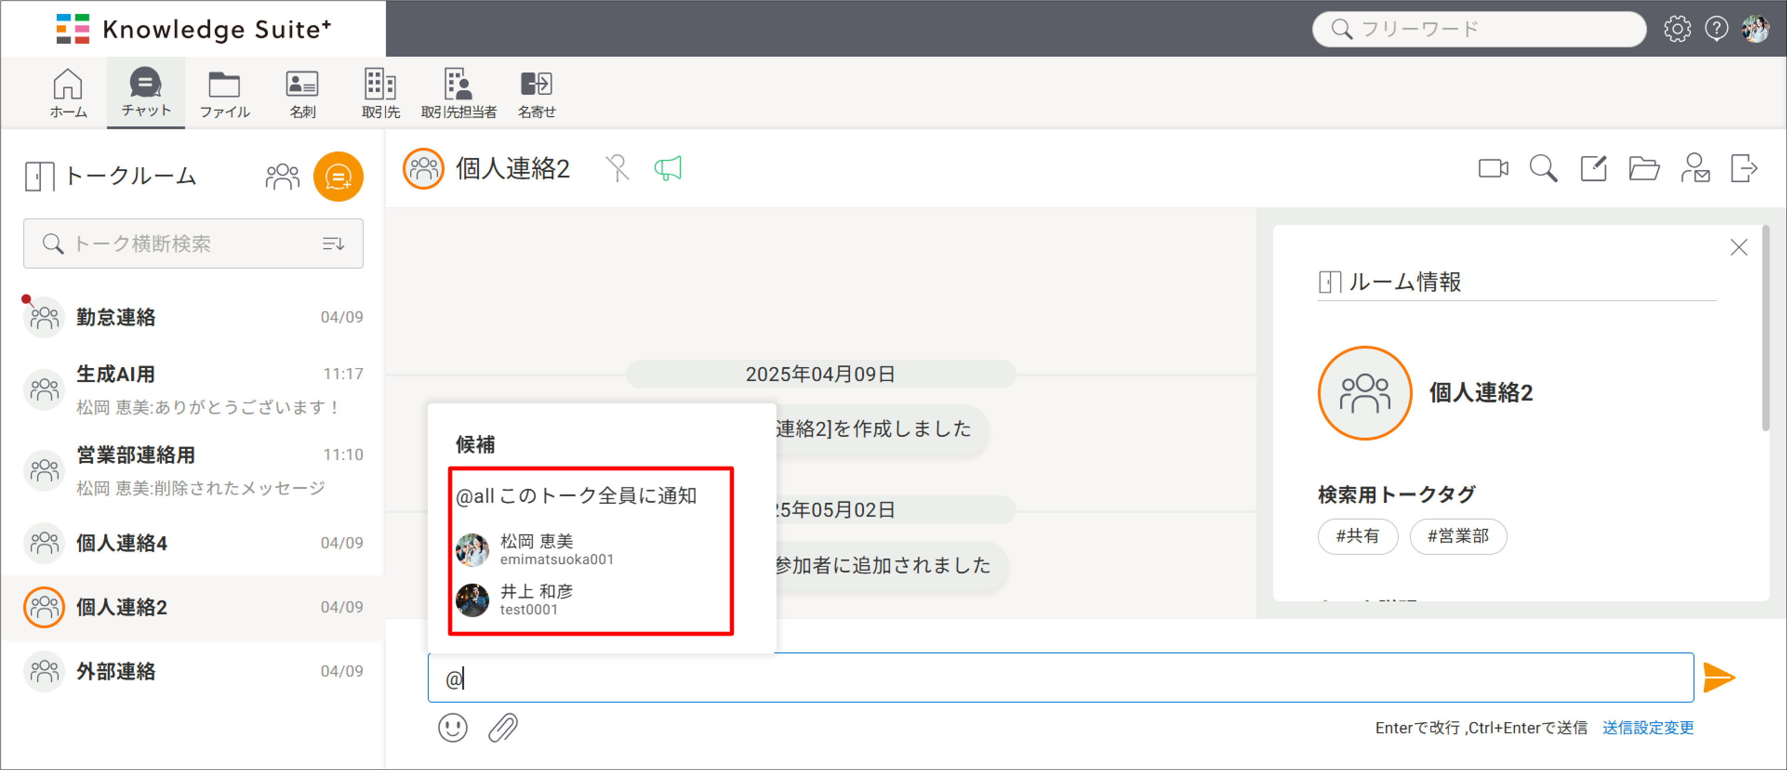Open the edit note icon in chat header

(x=1594, y=168)
